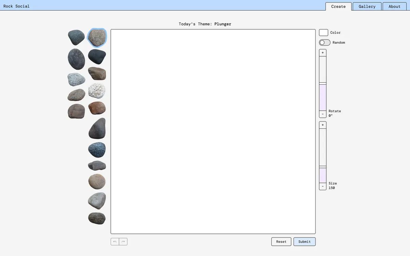Screen dimensions: 410x256
Task: Pick the light gray smooth stone
Action: [x=97, y=201]
